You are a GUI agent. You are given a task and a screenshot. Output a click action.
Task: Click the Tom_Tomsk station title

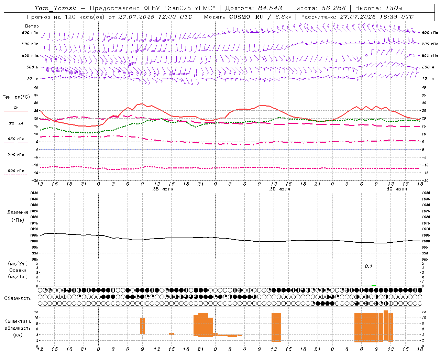[x=55, y=8]
